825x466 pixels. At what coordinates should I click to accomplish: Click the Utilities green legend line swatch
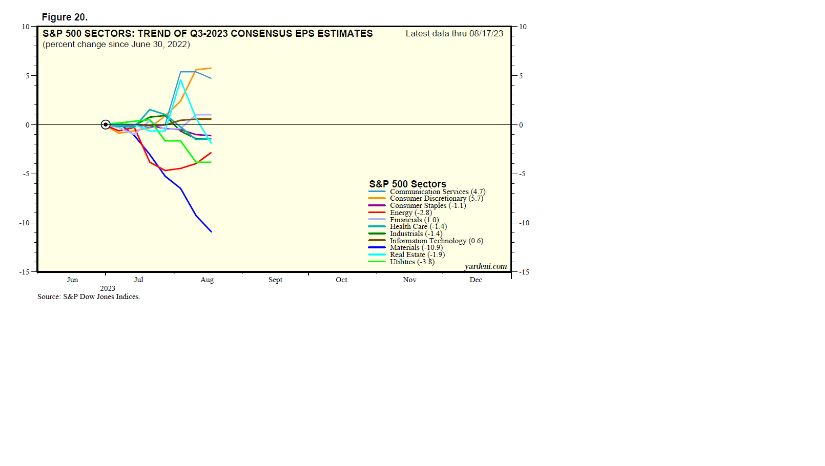(377, 262)
